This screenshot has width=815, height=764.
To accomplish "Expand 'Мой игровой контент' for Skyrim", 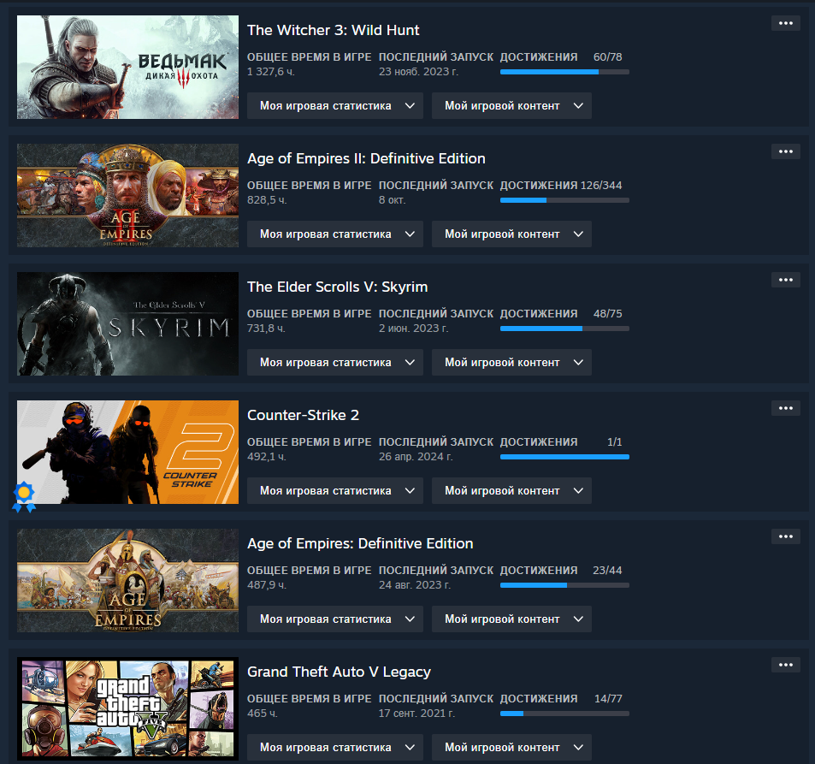I will tap(511, 363).
